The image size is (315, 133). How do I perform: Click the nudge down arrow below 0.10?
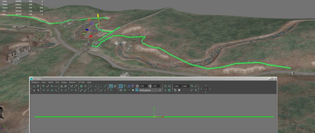[x=205, y=93]
